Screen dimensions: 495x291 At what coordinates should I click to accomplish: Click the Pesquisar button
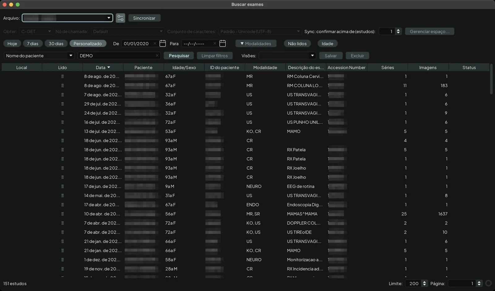tap(179, 56)
